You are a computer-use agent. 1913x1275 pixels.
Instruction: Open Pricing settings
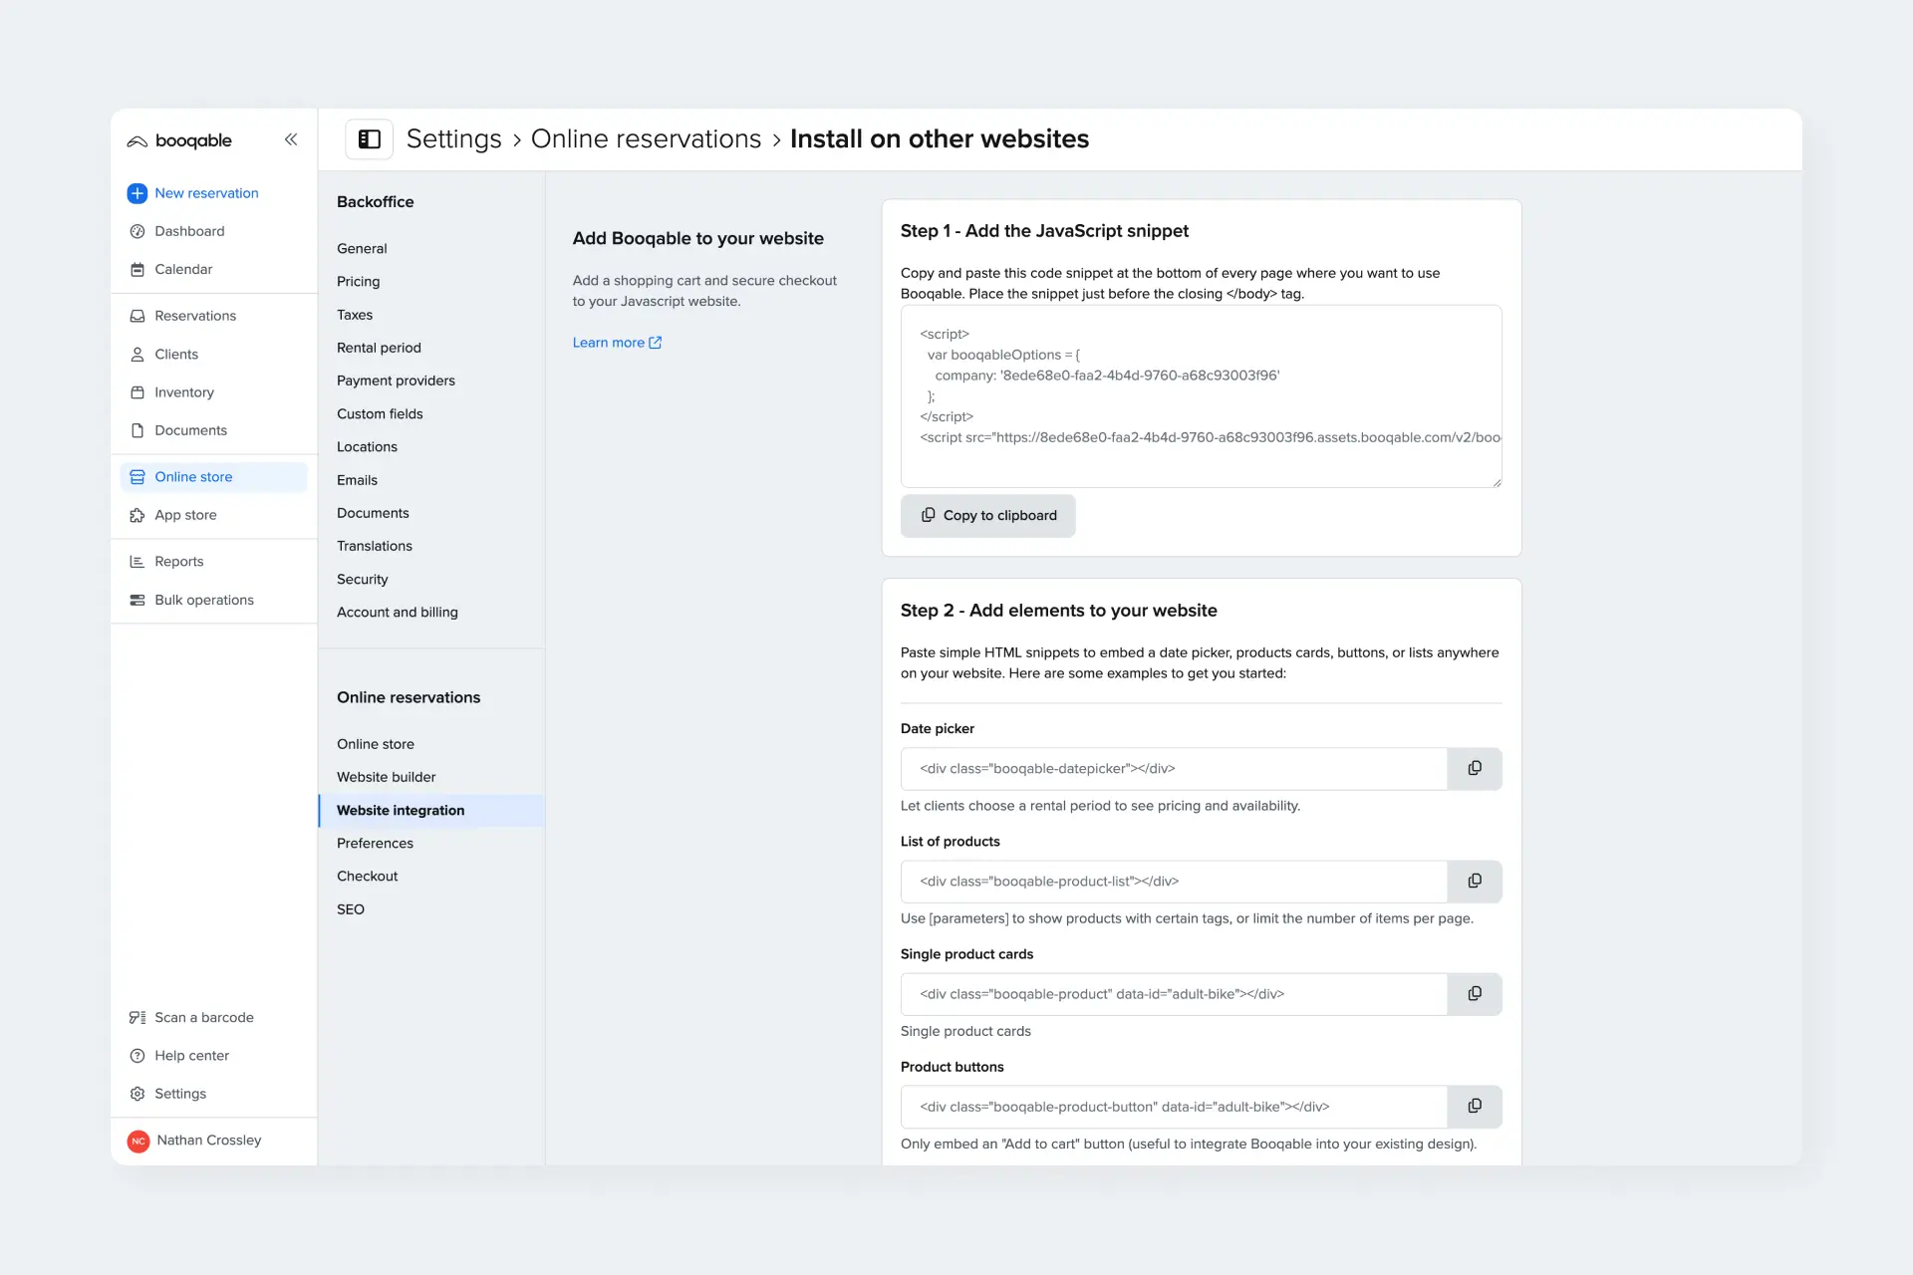point(358,282)
